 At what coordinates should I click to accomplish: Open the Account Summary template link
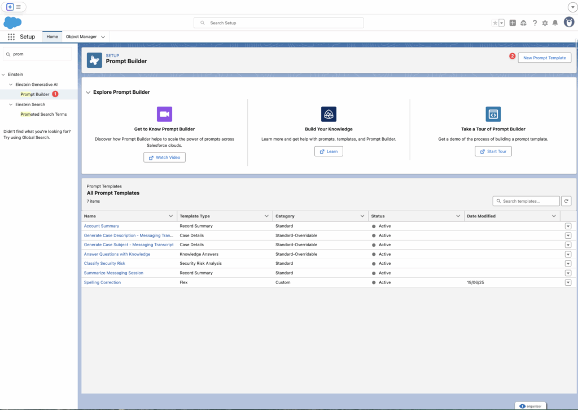(102, 226)
